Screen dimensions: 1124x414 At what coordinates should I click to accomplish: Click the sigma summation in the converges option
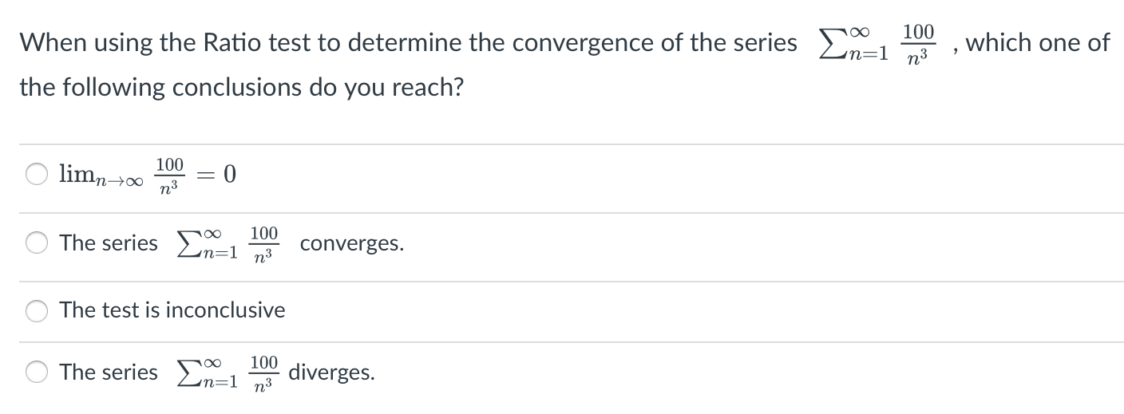point(206,242)
